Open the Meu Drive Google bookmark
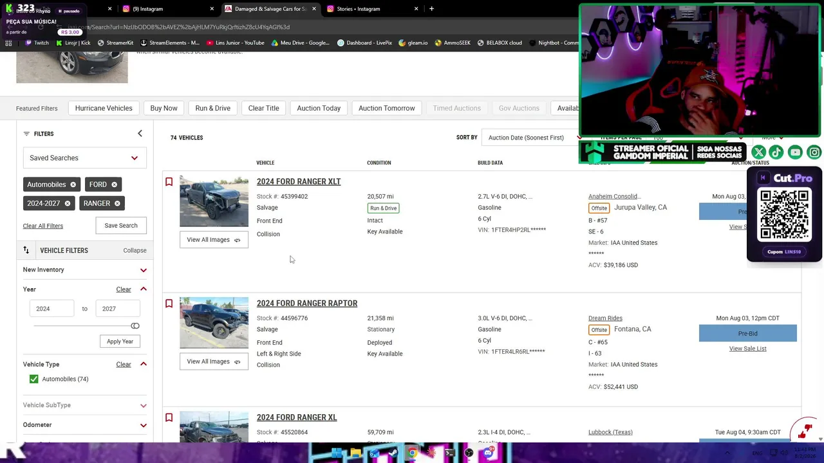The image size is (824, 463). [x=300, y=43]
